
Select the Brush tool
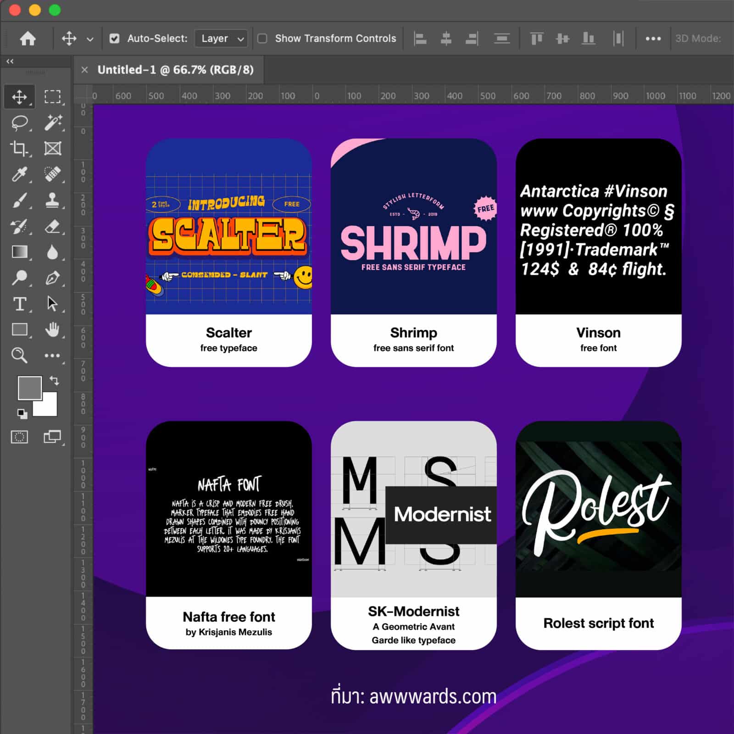tap(19, 200)
